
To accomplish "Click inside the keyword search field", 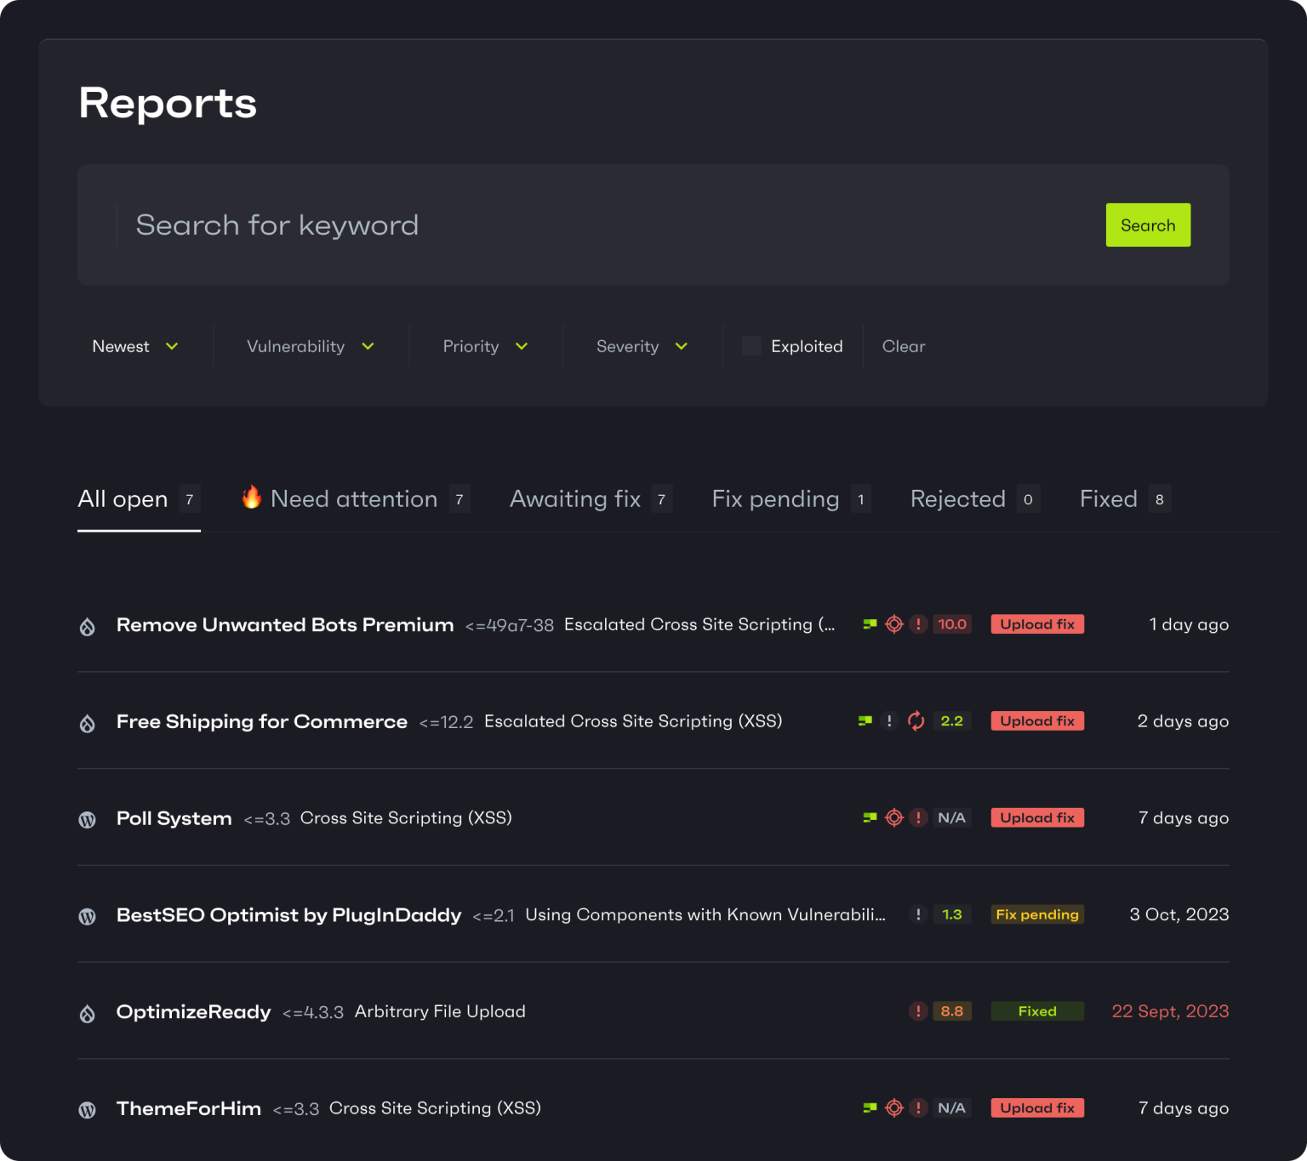I will click(x=340, y=225).
